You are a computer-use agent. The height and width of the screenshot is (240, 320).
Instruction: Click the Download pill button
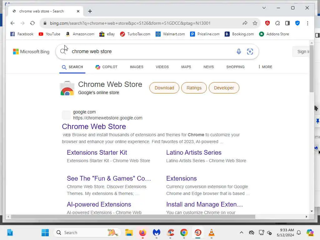(164, 88)
